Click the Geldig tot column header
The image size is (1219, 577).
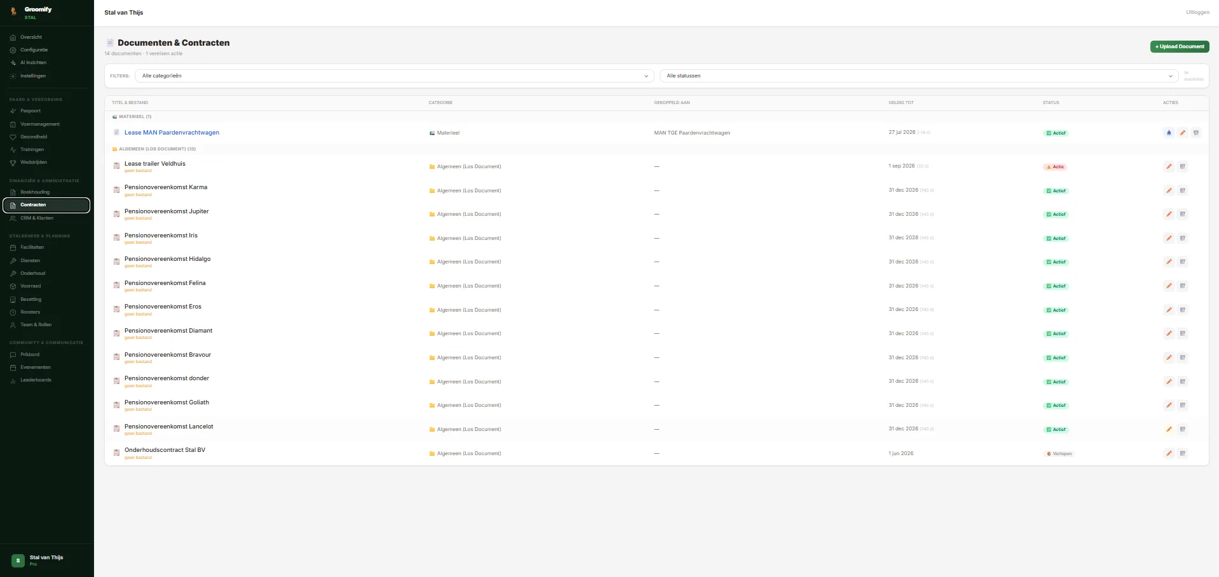coord(901,102)
